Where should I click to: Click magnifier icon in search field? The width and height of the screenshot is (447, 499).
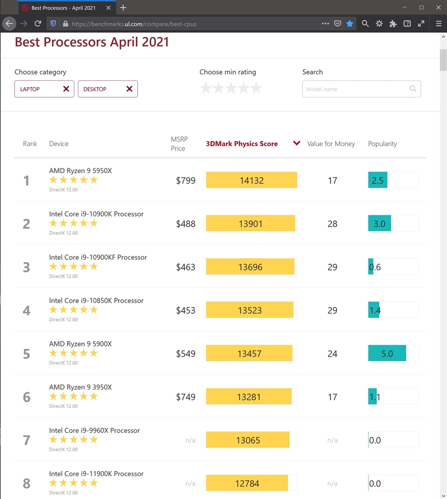tap(413, 89)
